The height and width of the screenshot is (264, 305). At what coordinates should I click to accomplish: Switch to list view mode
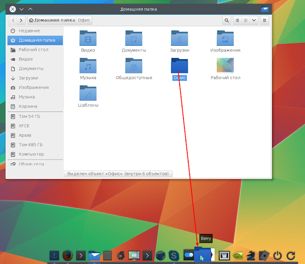237,20
